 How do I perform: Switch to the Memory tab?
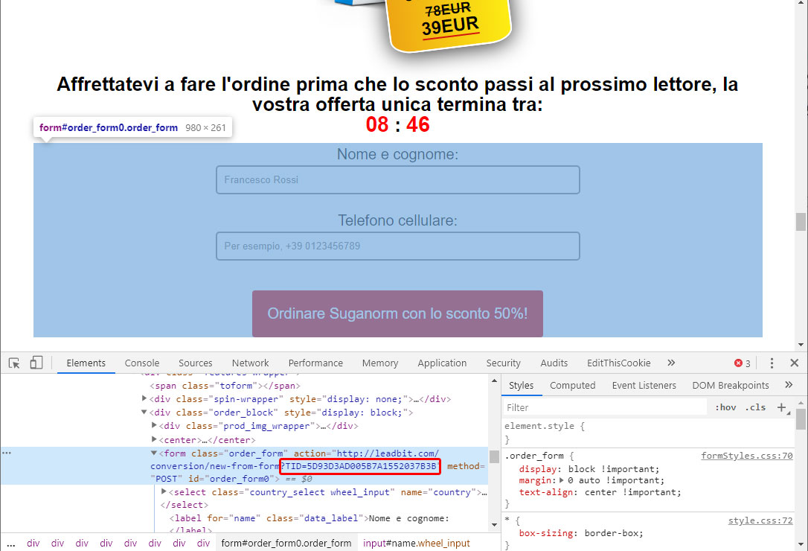pos(380,363)
